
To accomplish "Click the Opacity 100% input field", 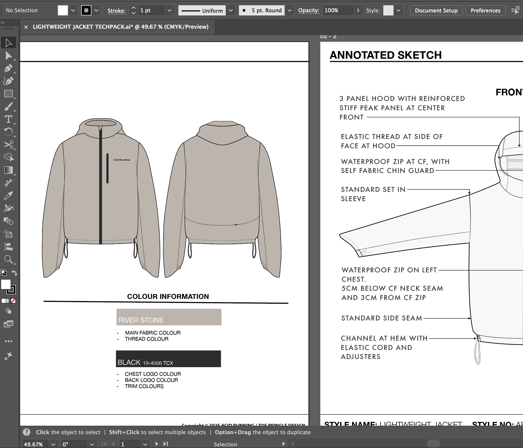I will tap(338, 10).
